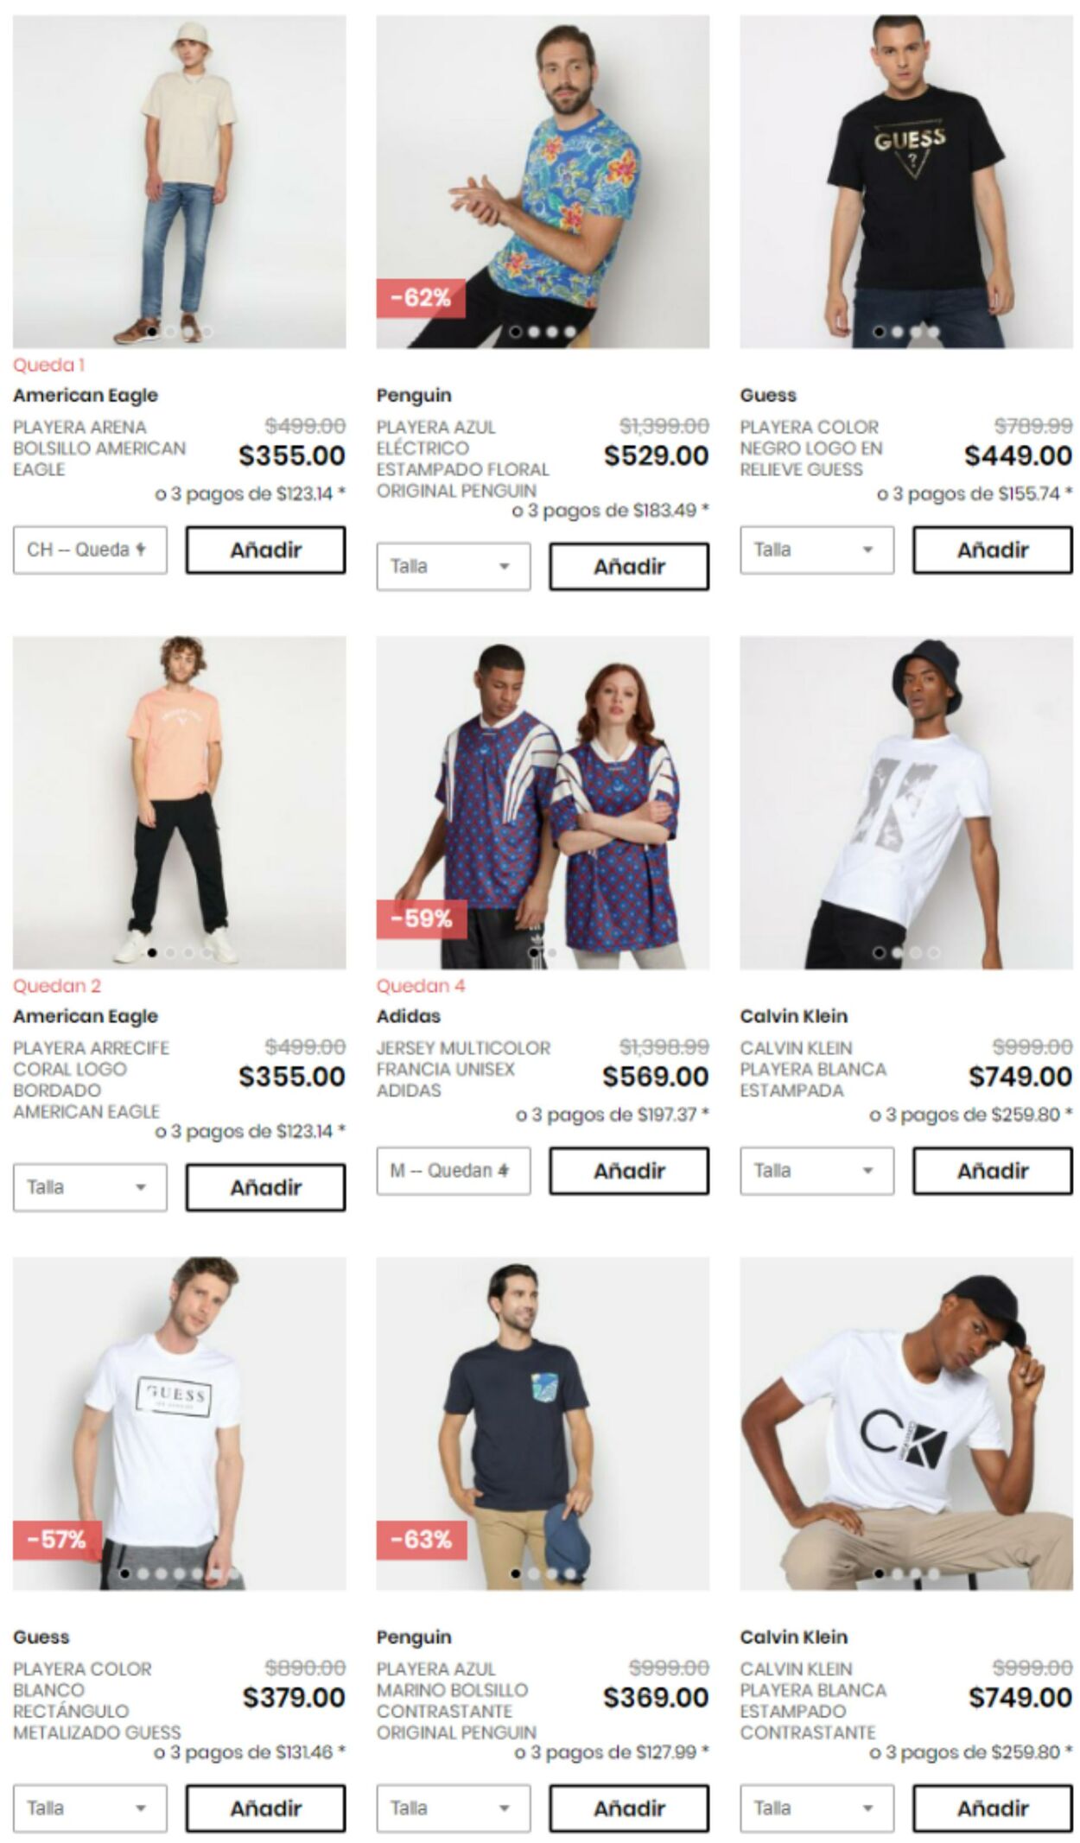
Task: Expand the CH size selector for American Eagle Arena shirt
Action: click(x=90, y=550)
